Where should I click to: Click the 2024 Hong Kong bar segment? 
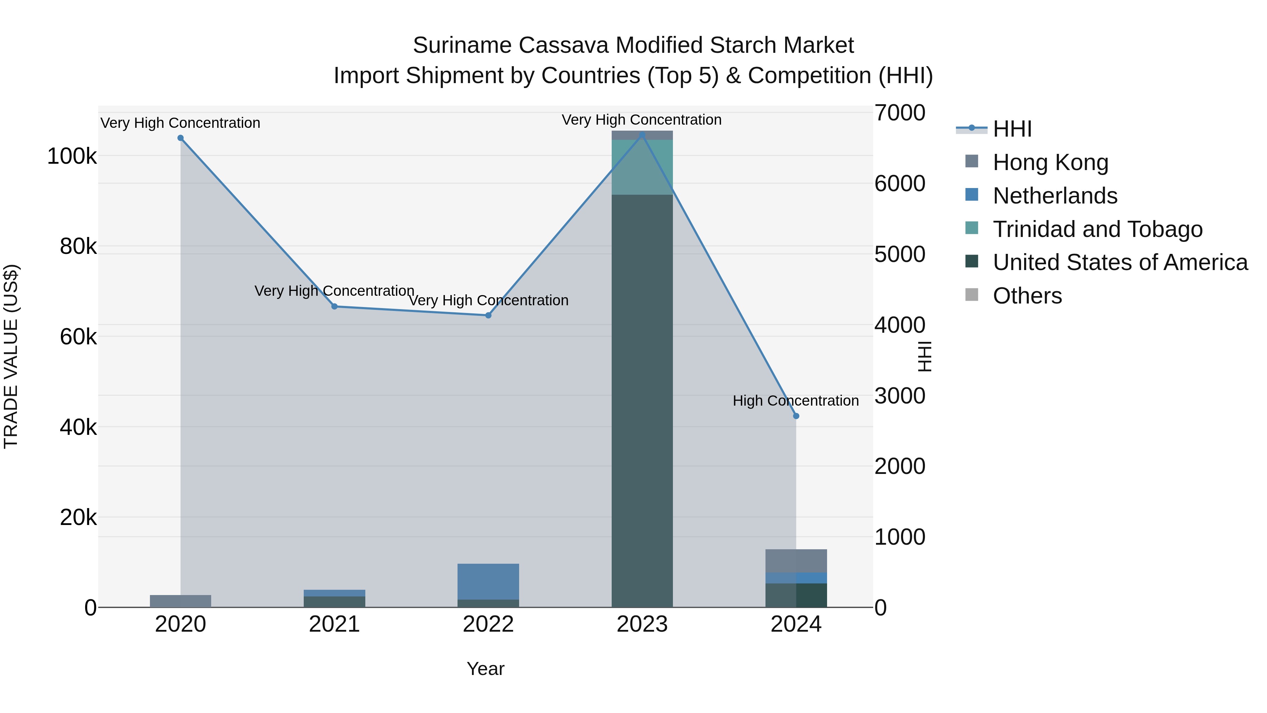796,561
